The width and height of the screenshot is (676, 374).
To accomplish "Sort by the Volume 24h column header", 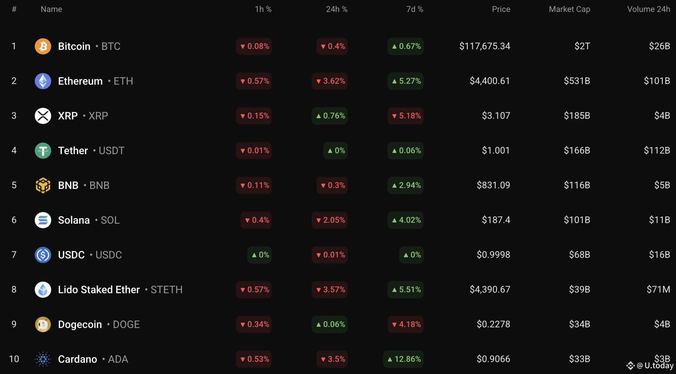I will (x=649, y=9).
